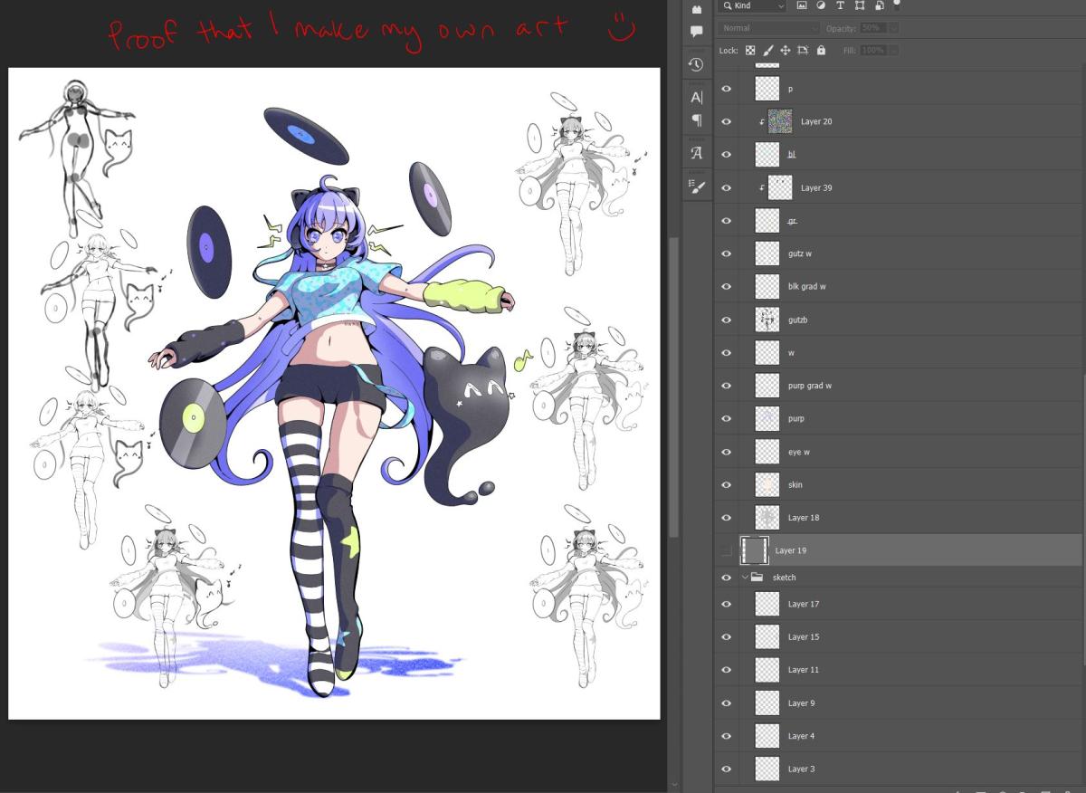
Task: Filter layers by type layers icon
Action: coord(840,5)
